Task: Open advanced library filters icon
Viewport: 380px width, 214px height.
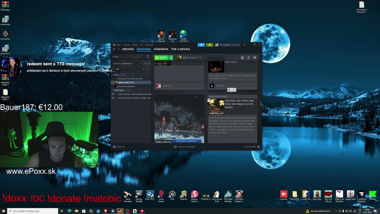Action: point(148,69)
